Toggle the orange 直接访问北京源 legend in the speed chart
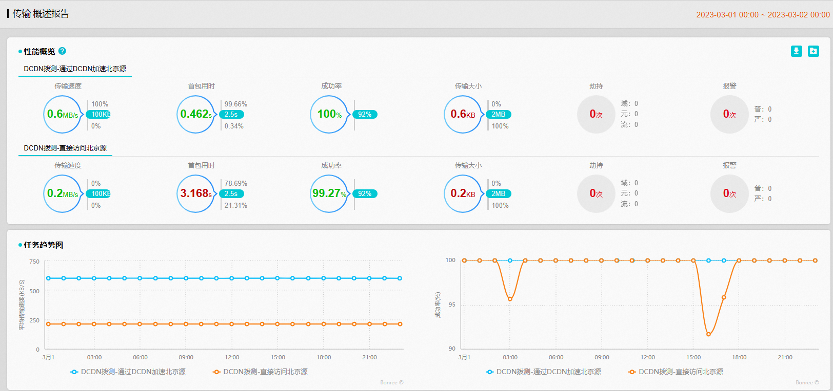Viewport: 833px width, 391px height. (x=260, y=372)
